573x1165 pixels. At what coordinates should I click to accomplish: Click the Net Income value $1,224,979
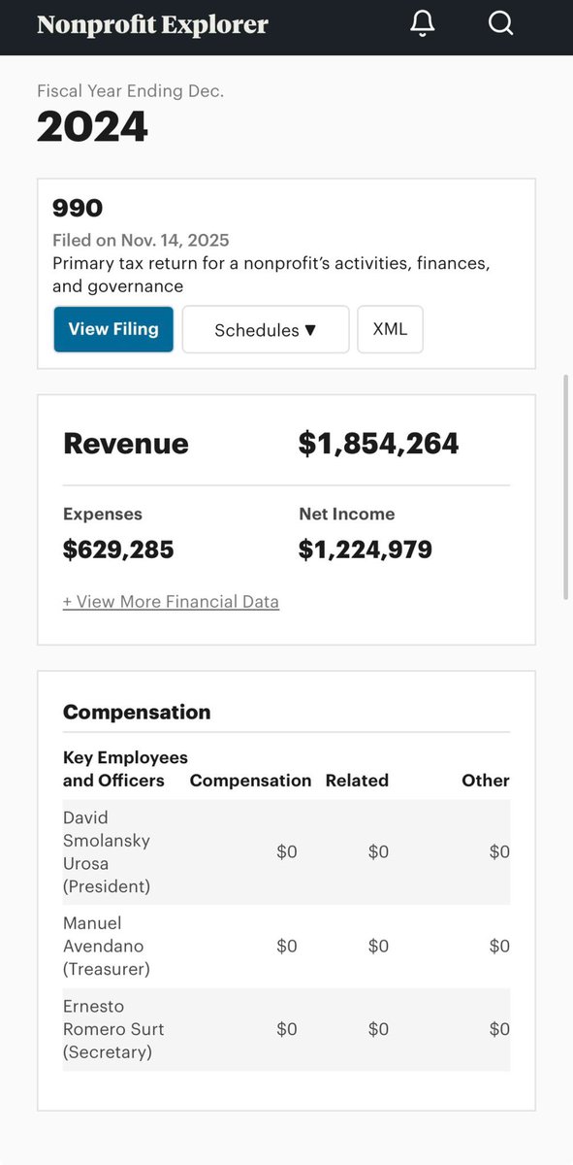[366, 550]
